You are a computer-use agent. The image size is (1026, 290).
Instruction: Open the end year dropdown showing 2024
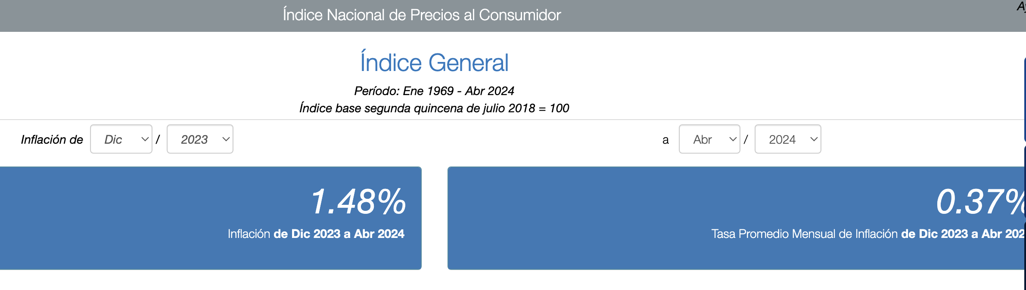click(788, 139)
